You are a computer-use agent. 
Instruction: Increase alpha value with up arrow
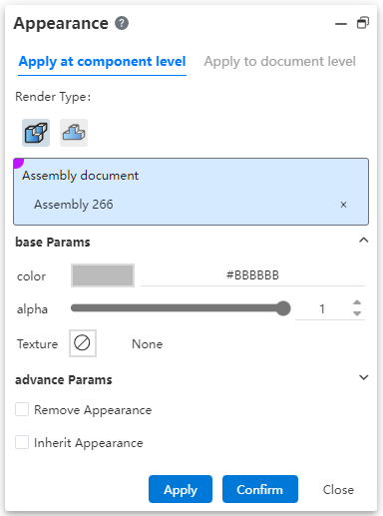tap(357, 302)
